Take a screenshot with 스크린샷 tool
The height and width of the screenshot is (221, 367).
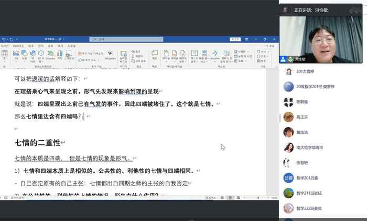coord(69,56)
